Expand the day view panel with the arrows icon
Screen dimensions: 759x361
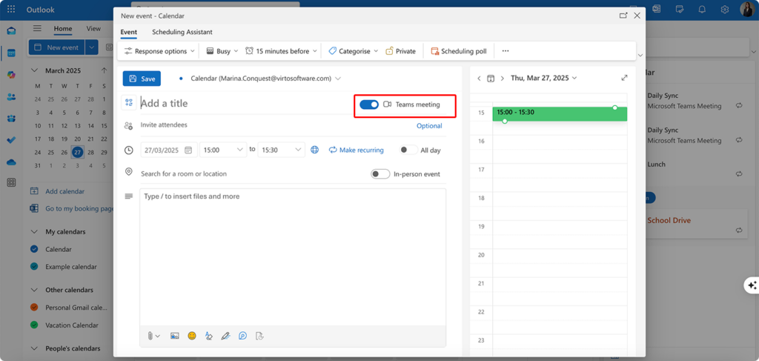point(624,78)
